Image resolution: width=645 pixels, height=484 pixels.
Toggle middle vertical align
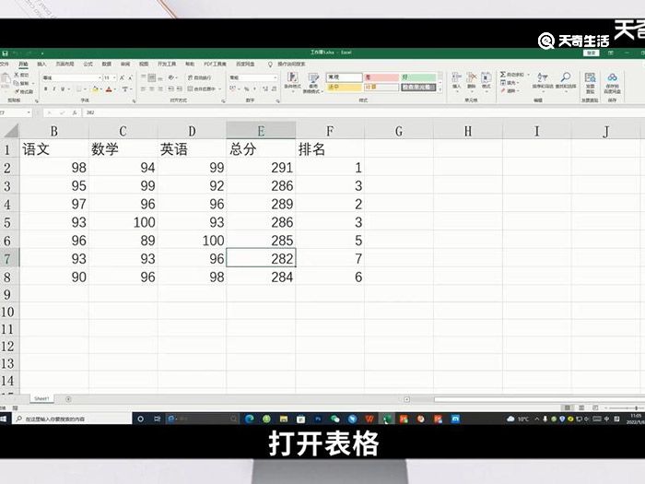coord(152,77)
